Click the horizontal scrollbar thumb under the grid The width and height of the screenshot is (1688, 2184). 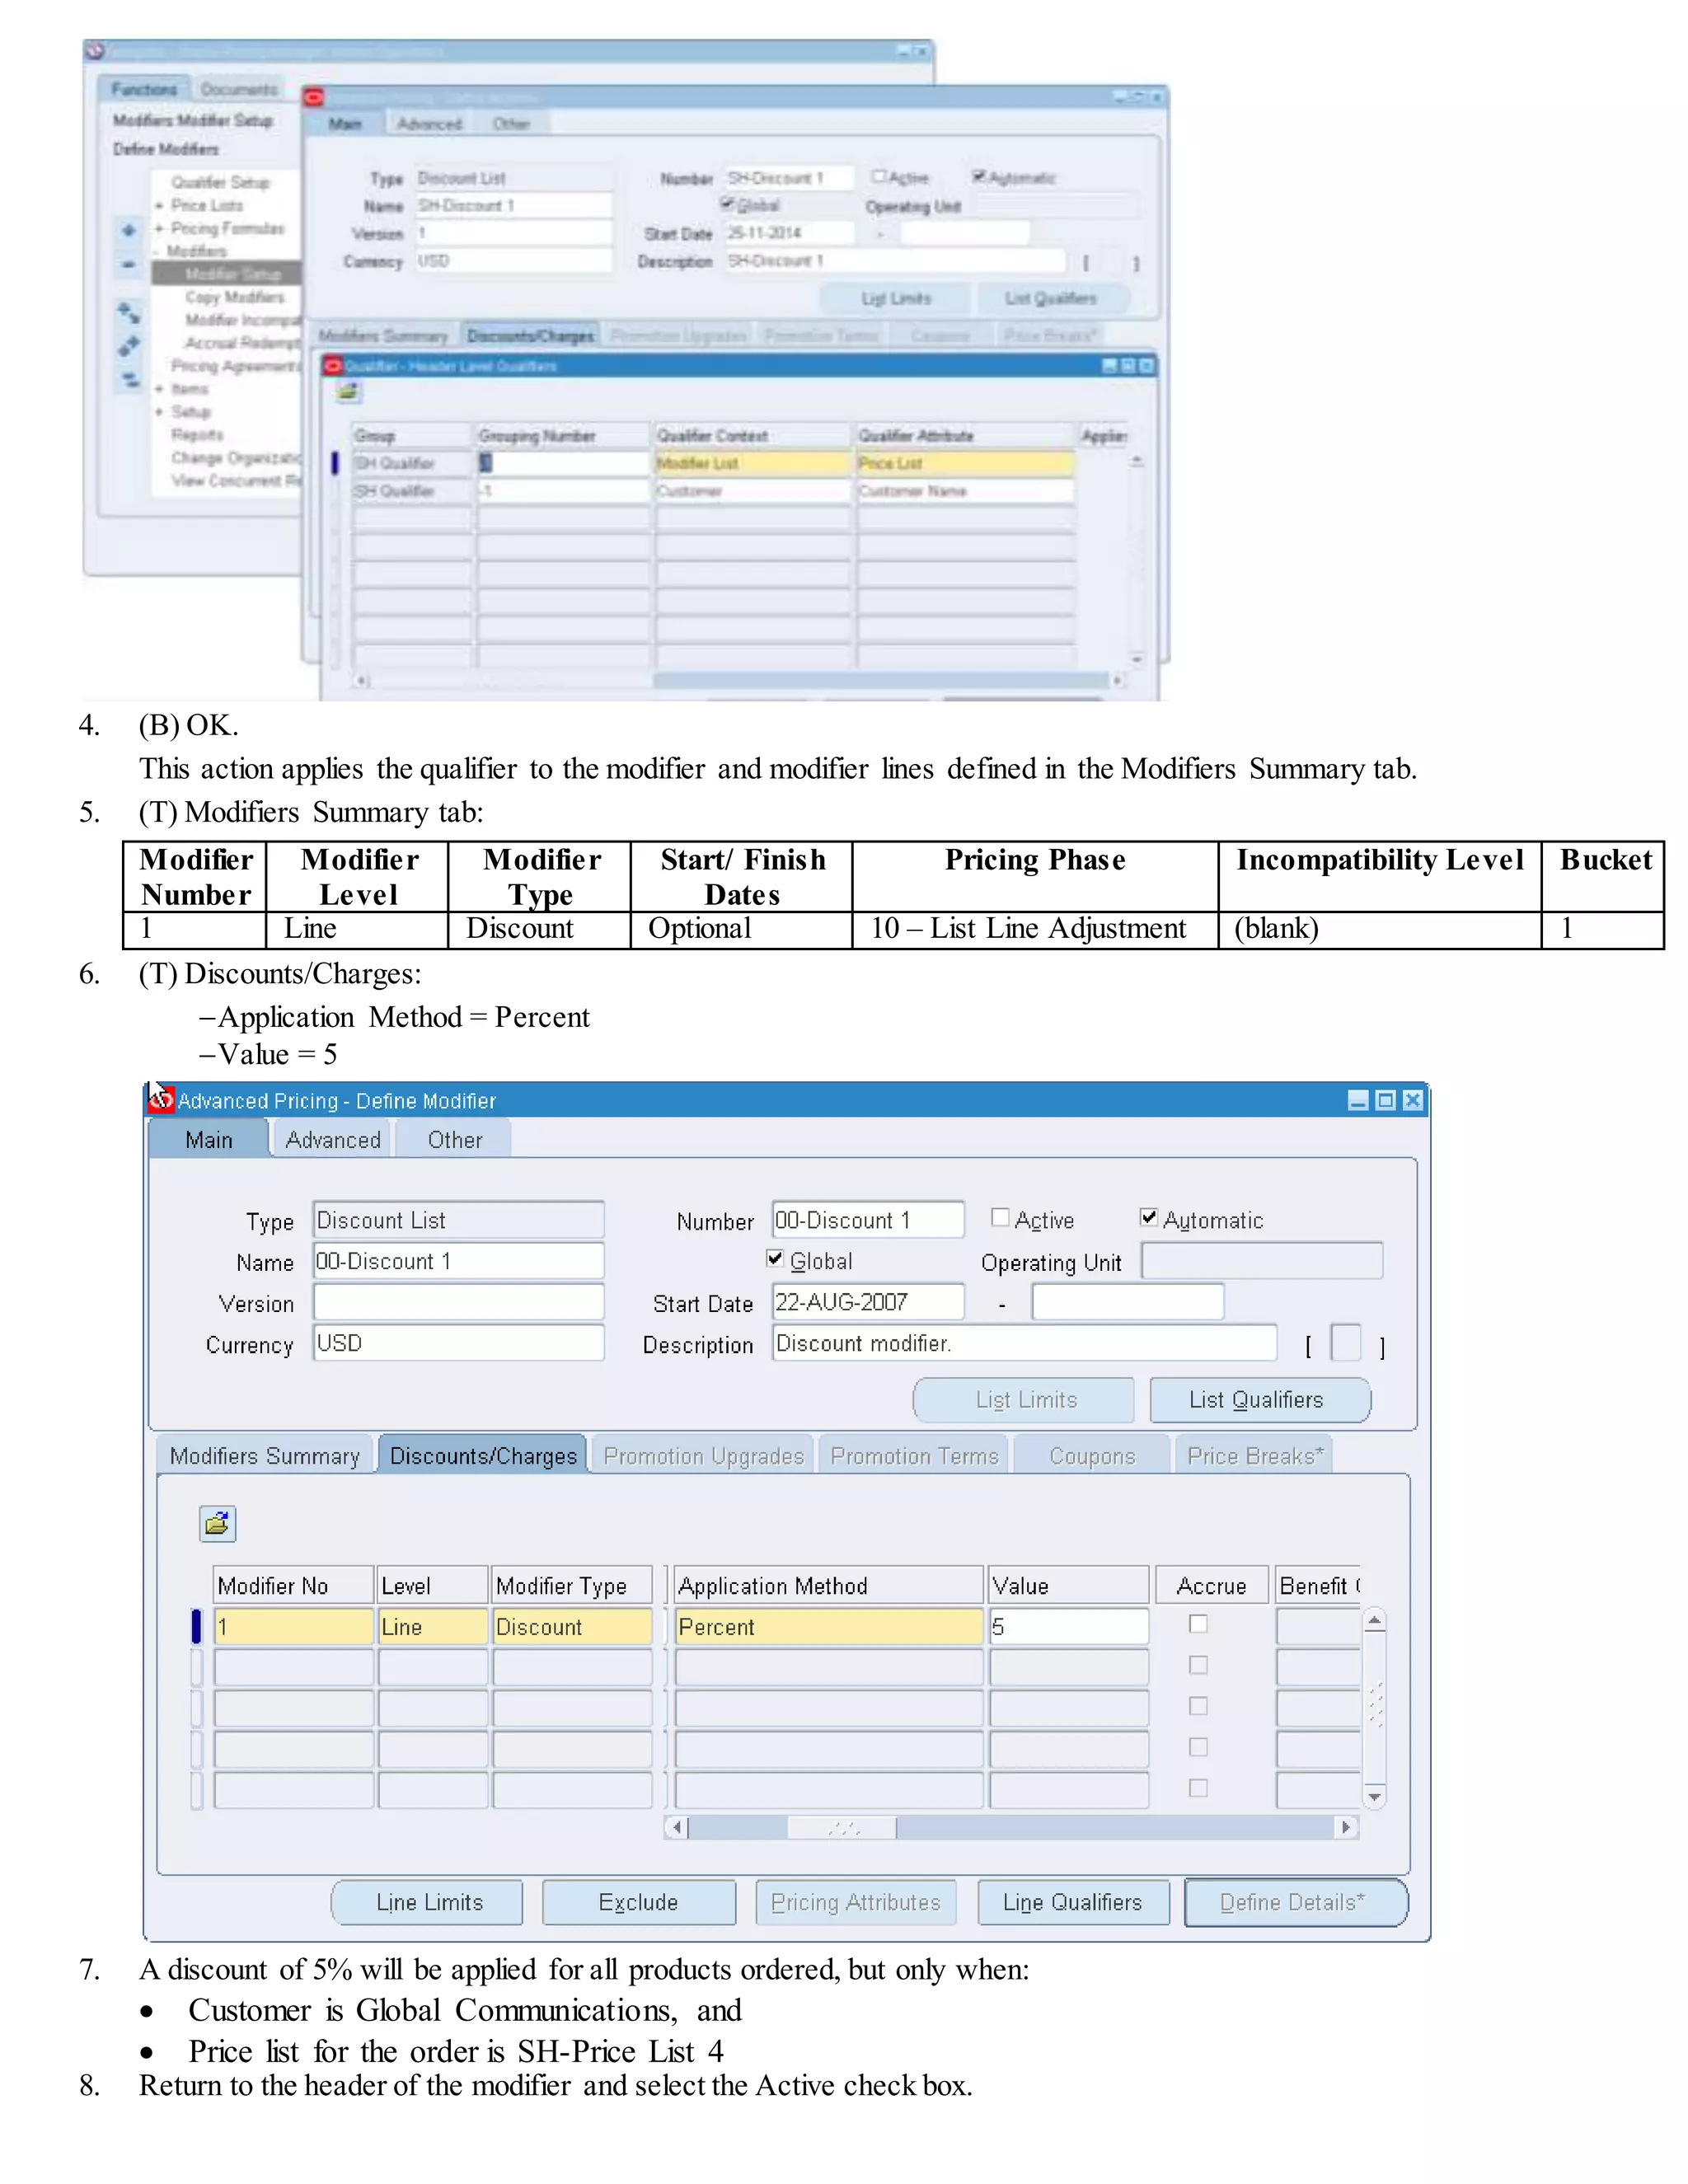[x=842, y=1827]
